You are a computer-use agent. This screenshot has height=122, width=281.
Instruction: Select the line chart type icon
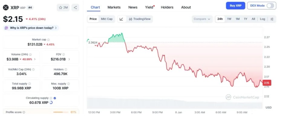pyautogui.click(x=121, y=19)
